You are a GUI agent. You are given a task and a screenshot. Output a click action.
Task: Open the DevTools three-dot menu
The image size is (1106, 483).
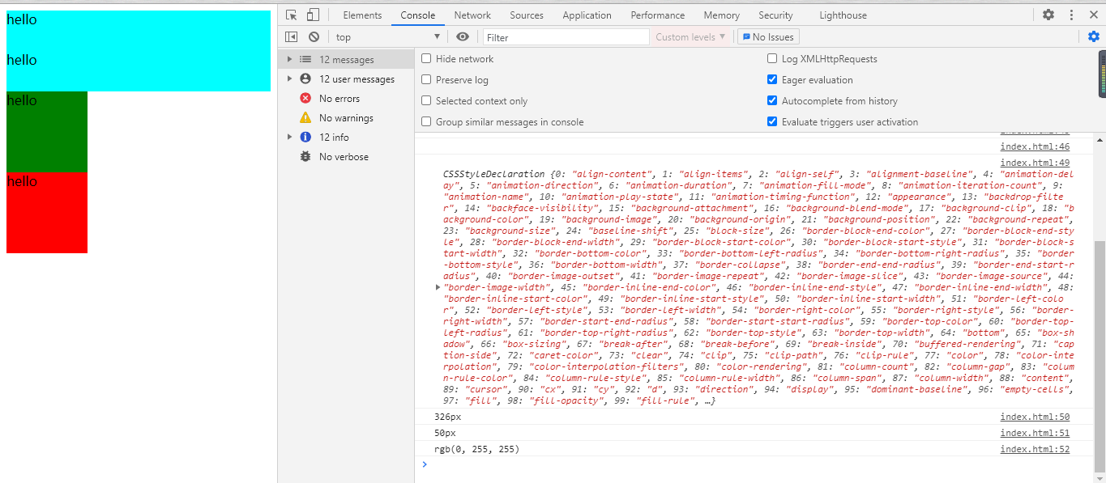tap(1071, 15)
